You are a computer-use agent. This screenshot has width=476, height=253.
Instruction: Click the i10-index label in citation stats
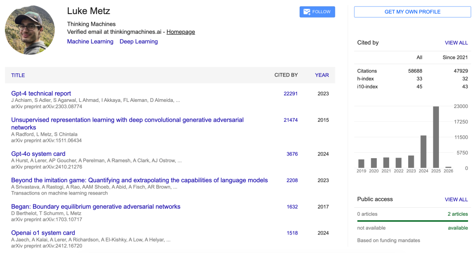point(367,87)
